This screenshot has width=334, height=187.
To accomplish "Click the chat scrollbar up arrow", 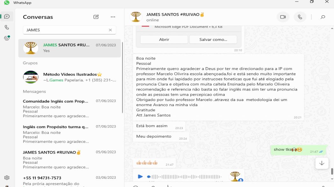I will click(332, 28).
